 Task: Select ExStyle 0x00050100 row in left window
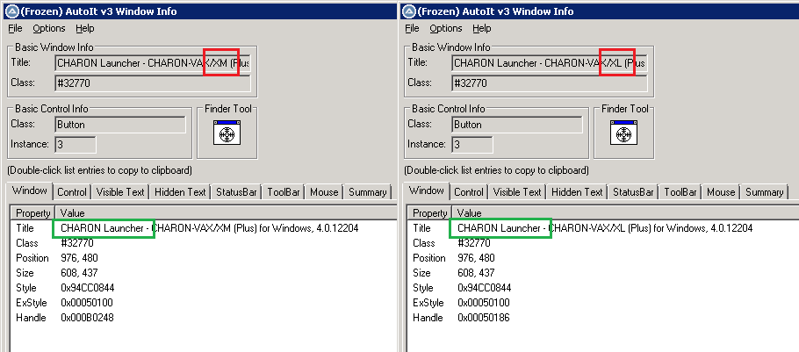point(204,303)
